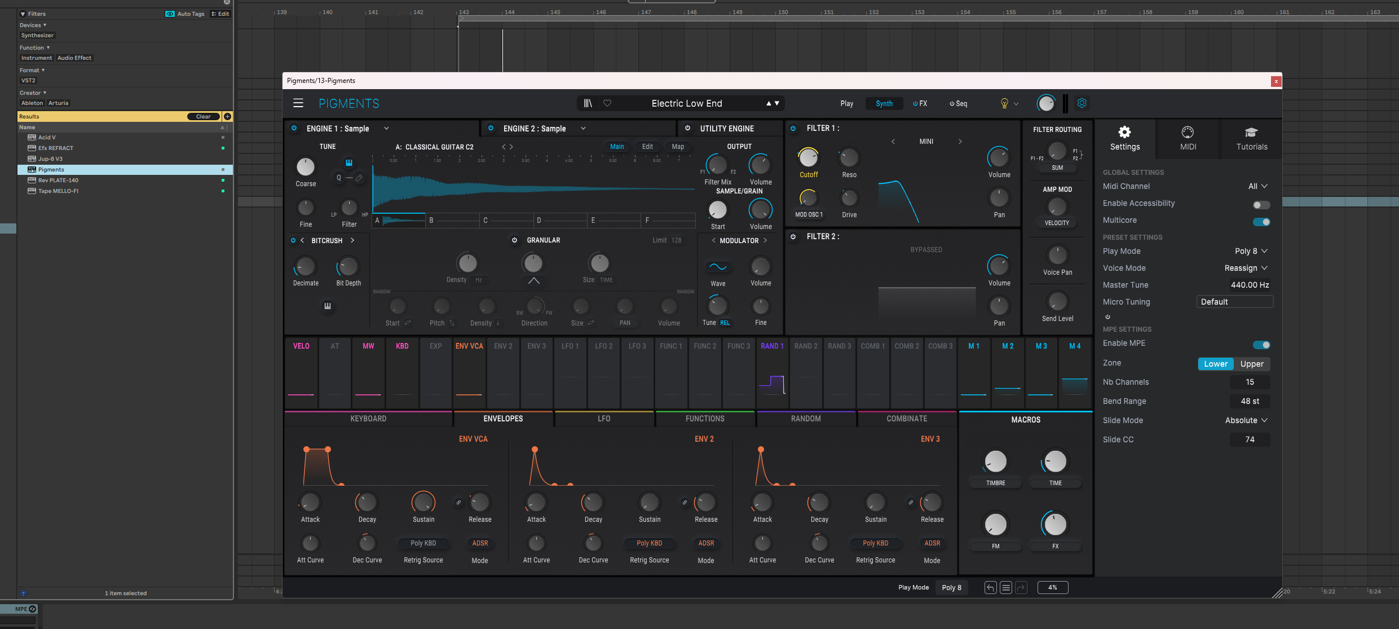Toggle the keyboard tracking icon in Tune
1399x629 pixels.
click(x=349, y=162)
